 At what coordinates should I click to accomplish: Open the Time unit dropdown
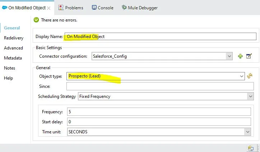pyautogui.click(x=247, y=132)
